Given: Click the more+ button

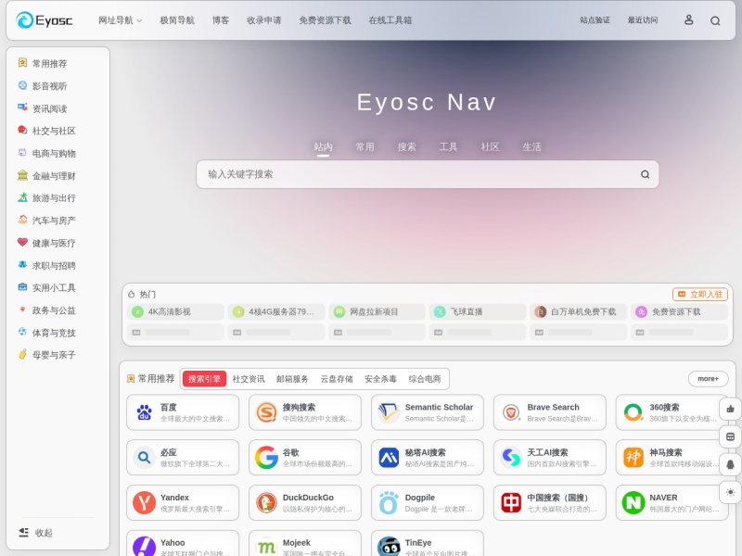Looking at the screenshot, I should click(708, 379).
